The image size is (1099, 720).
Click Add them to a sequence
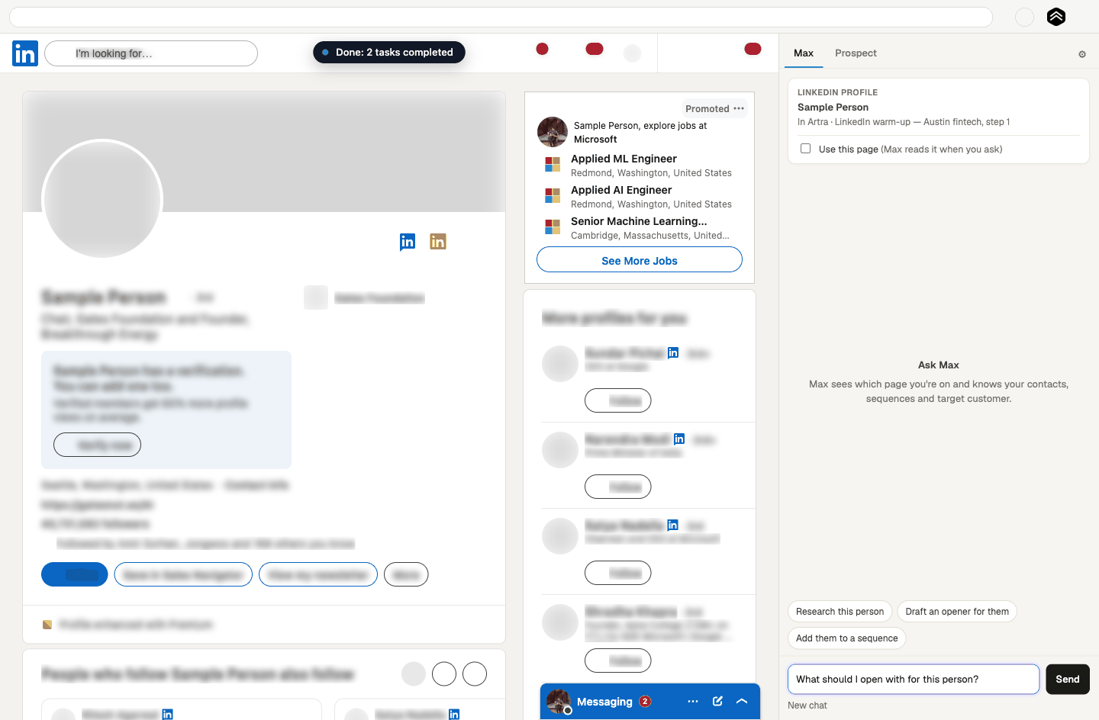click(x=846, y=638)
